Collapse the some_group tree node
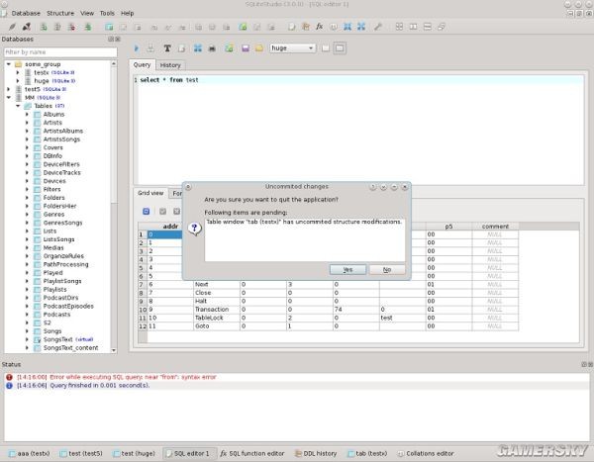 pyautogui.click(x=9, y=64)
